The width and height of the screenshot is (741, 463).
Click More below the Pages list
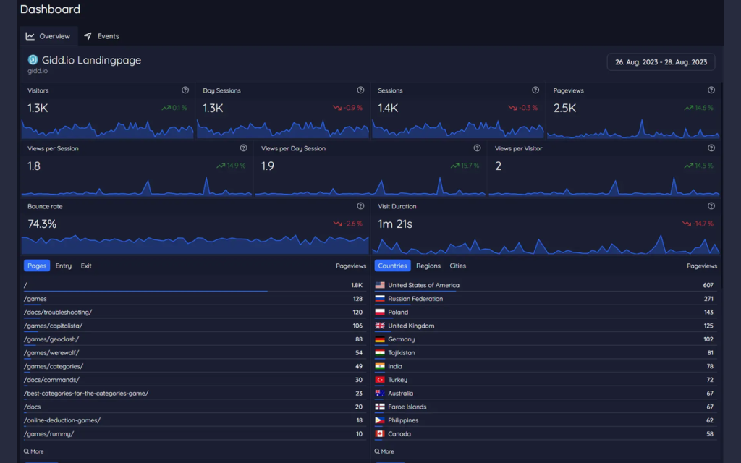(x=33, y=451)
